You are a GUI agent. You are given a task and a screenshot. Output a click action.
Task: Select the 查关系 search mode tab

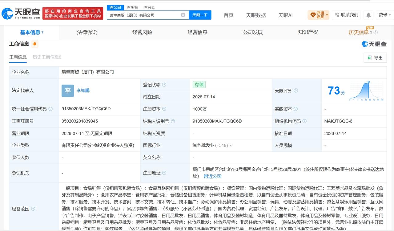(x=149, y=7)
